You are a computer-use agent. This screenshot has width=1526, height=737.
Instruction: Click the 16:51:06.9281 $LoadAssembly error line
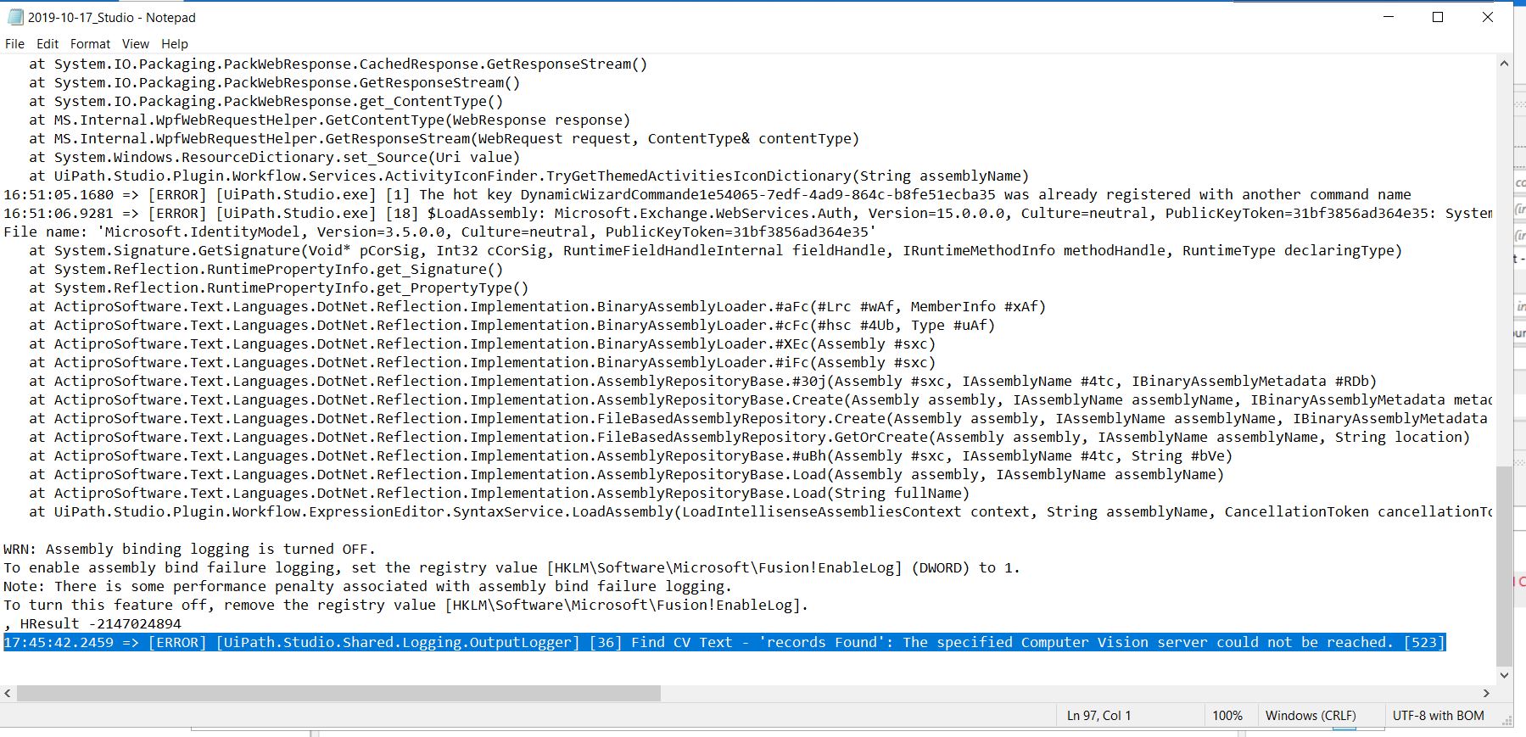pyautogui.click(x=748, y=214)
